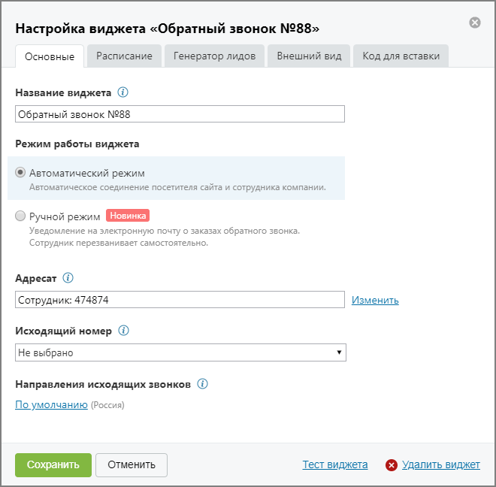Click the Ручной режим label text

(x=65, y=216)
